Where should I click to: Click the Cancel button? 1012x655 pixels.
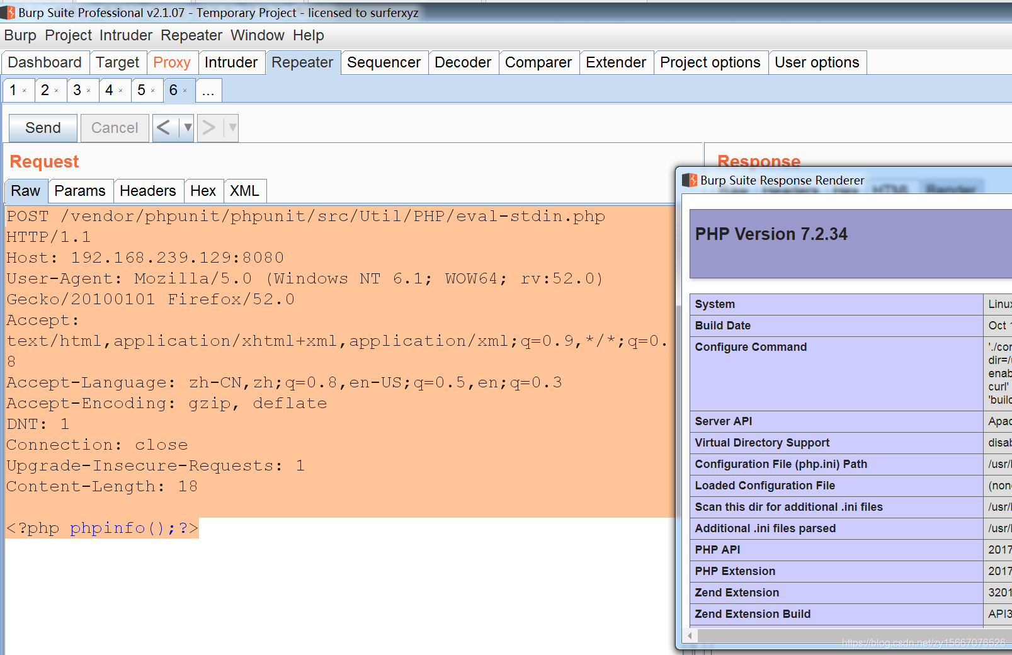coord(115,128)
